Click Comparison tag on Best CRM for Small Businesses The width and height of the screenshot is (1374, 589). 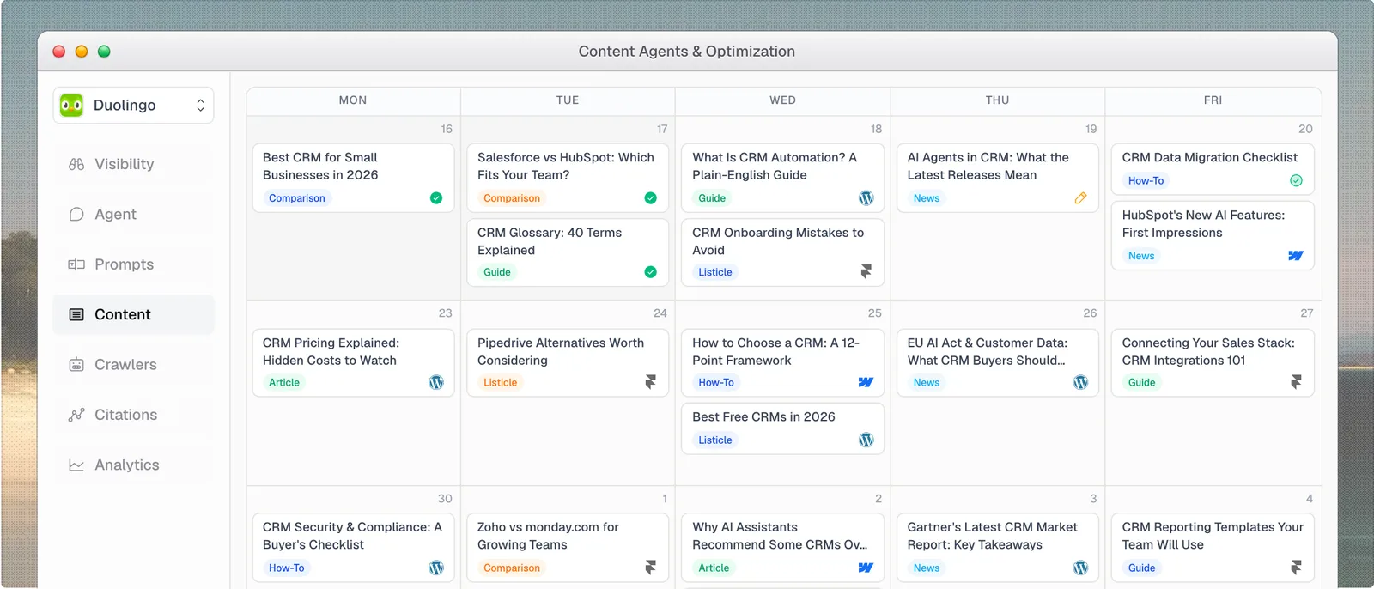tap(297, 198)
